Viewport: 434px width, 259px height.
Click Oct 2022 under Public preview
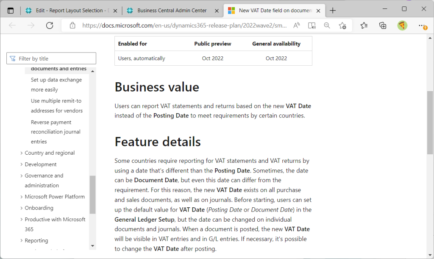pyautogui.click(x=213, y=58)
